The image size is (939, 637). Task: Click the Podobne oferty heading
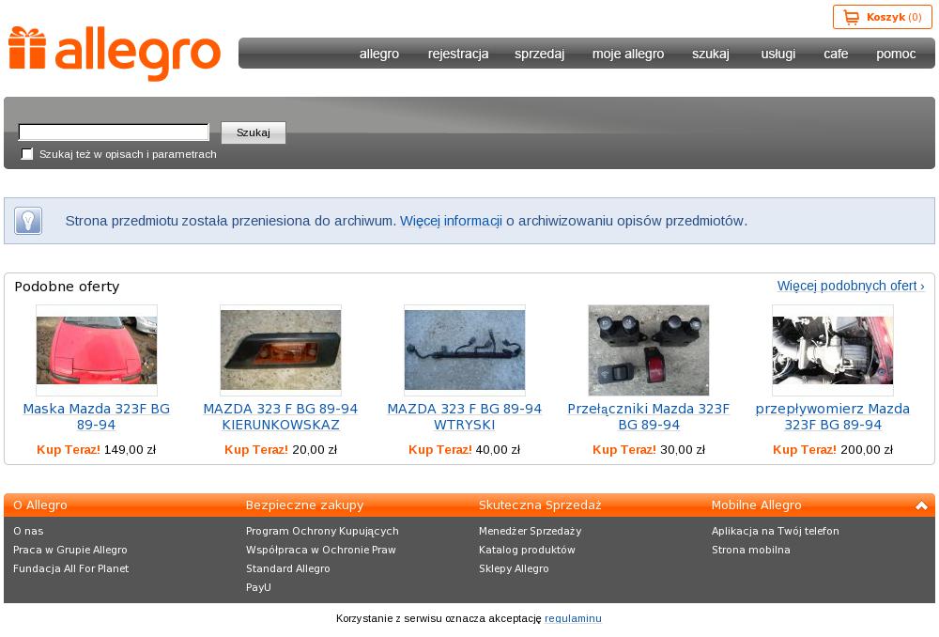(x=67, y=287)
